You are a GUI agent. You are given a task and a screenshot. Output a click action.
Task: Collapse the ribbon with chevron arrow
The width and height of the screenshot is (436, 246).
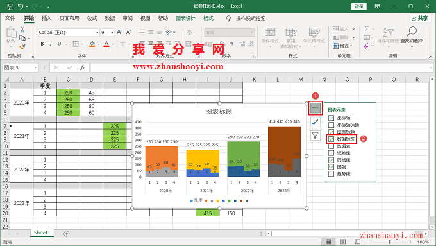coord(430,57)
